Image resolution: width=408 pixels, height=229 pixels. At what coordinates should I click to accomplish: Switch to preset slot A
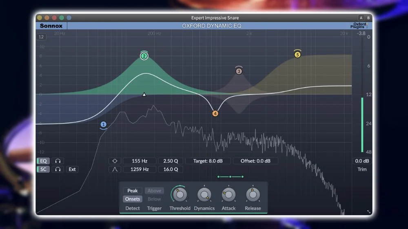tap(361, 18)
